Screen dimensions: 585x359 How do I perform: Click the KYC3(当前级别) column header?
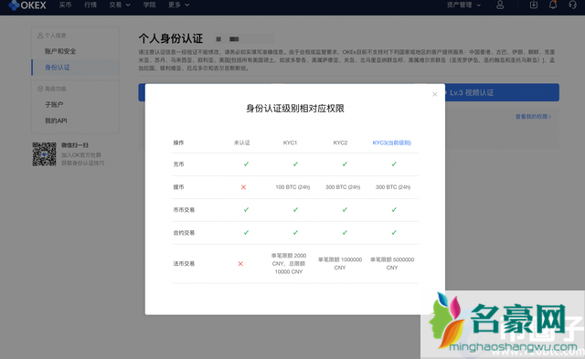[392, 143]
